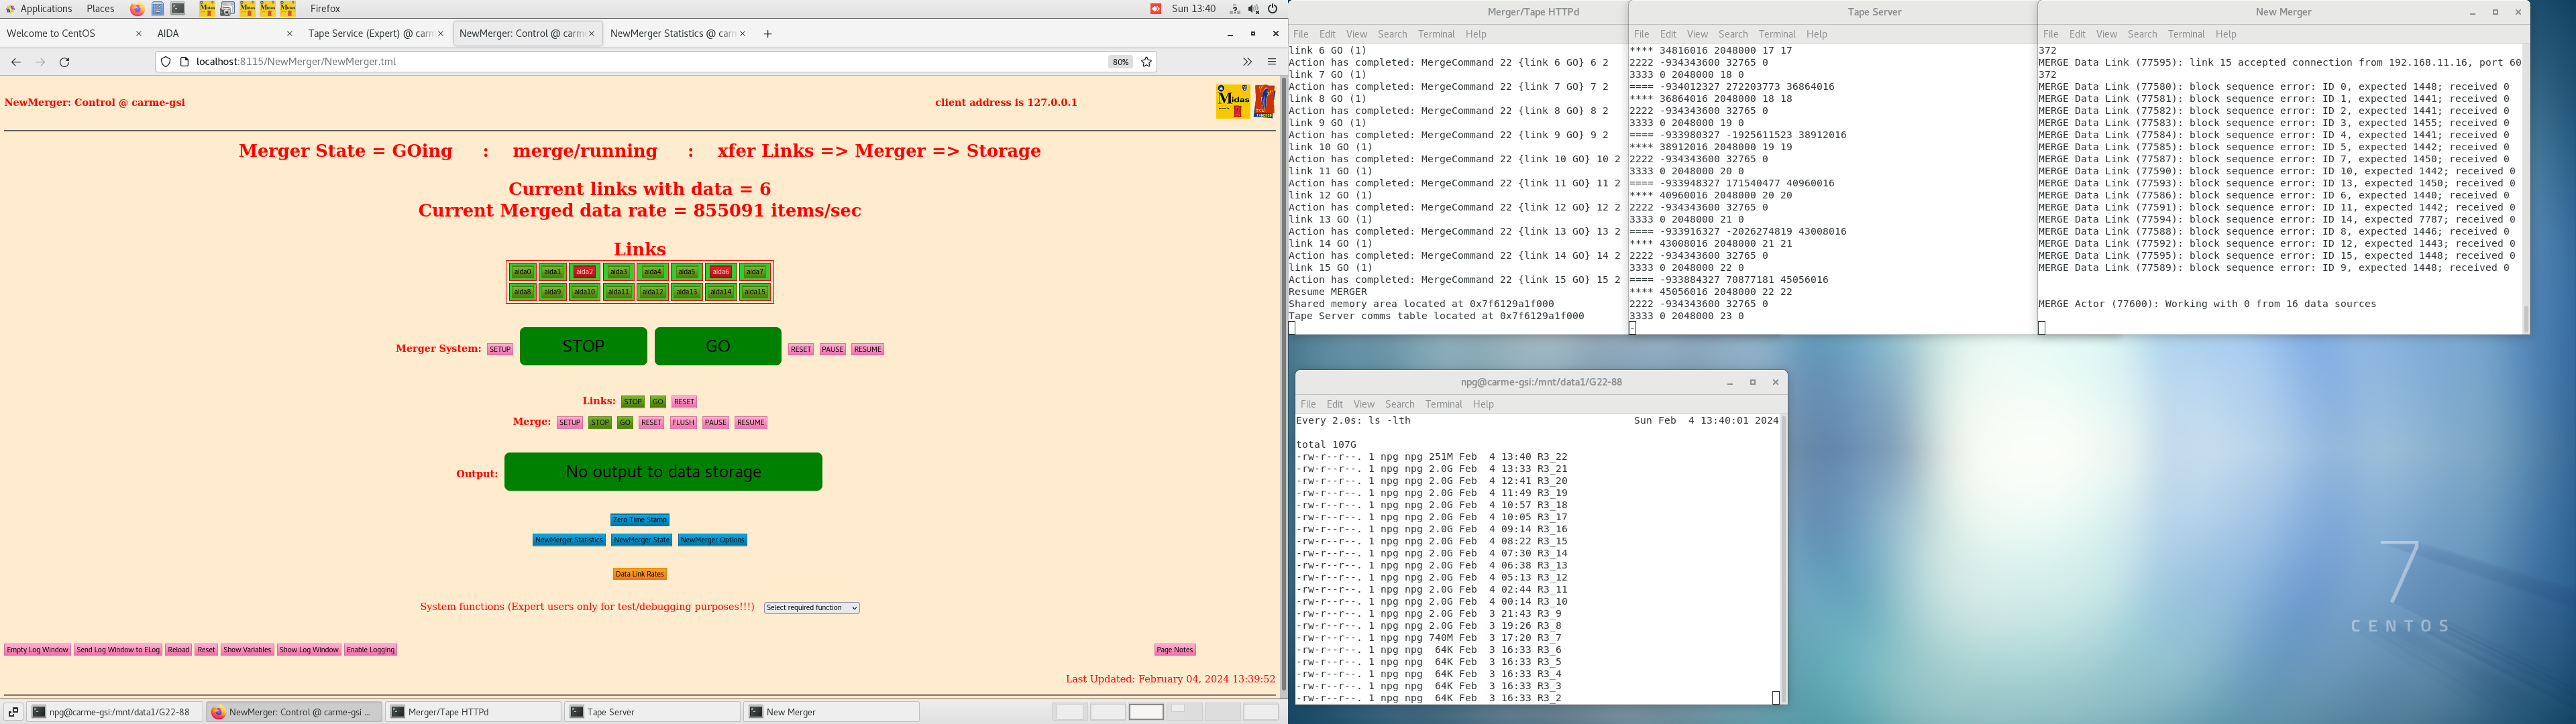Expand the browser overflow chevron menu
The width and height of the screenshot is (2576, 724).
coord(1247,62)
